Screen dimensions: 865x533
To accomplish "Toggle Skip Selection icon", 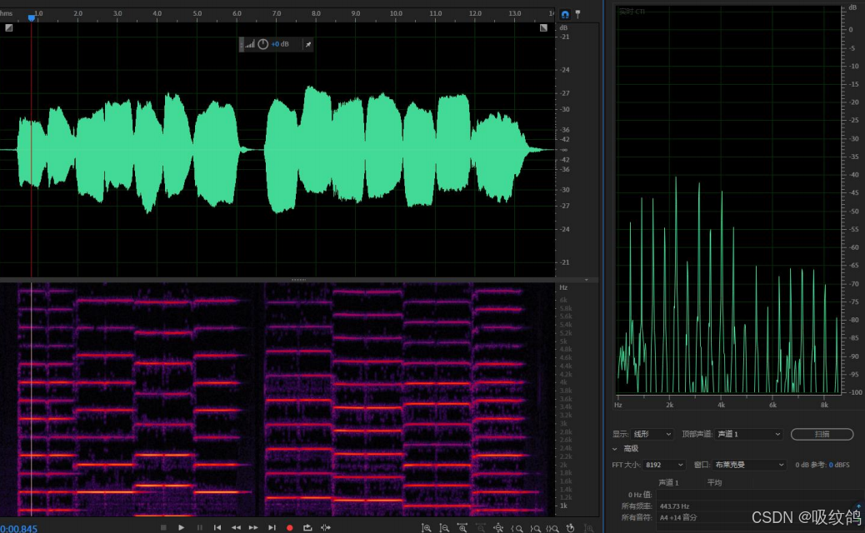I will (326, 527).
